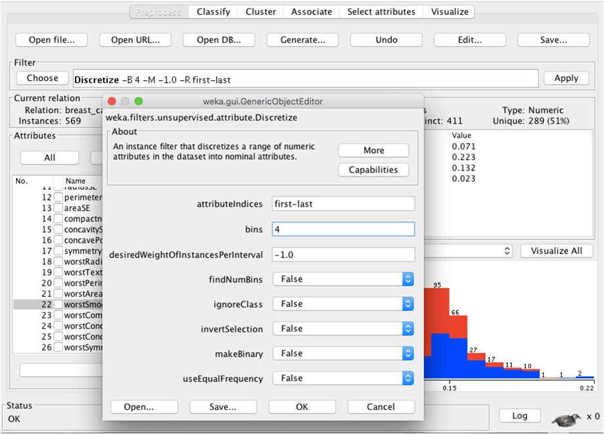Open the ignoreClass dropdown
604x434 pixels.
[343, 304]
